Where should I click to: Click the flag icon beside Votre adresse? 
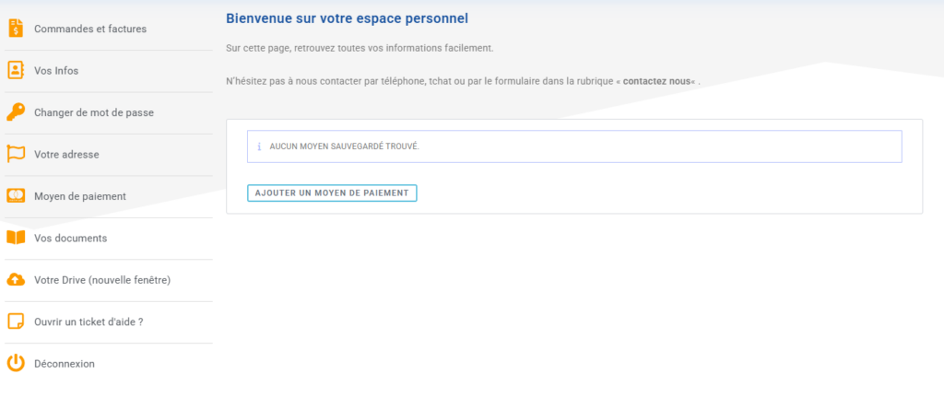(x=16, y=154)
